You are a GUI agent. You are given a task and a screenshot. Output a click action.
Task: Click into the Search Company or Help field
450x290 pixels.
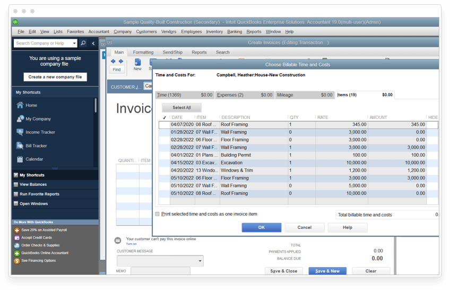[43, 43]
